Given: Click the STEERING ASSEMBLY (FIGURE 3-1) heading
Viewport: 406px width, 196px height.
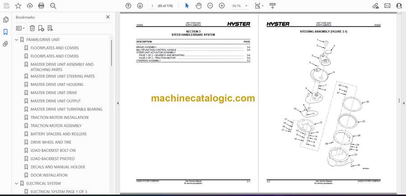Looking at the screenshot, I should click(x=323, y=32).
